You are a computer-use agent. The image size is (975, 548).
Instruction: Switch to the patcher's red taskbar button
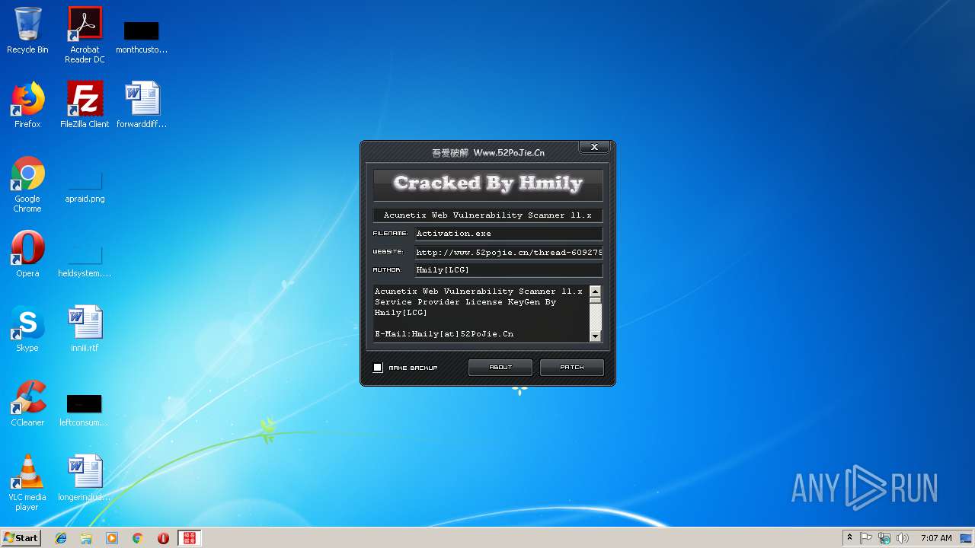pyautogui.click(x=189, y=538)
